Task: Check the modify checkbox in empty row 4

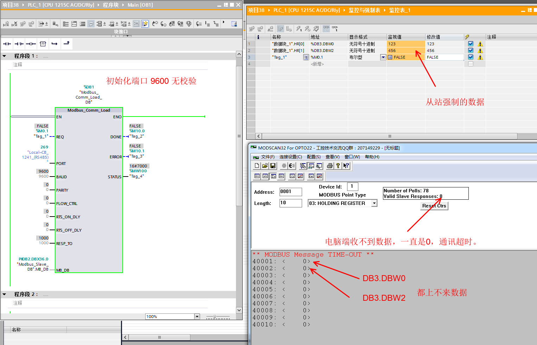Action: pyautogui.click(x=471, y=64)
